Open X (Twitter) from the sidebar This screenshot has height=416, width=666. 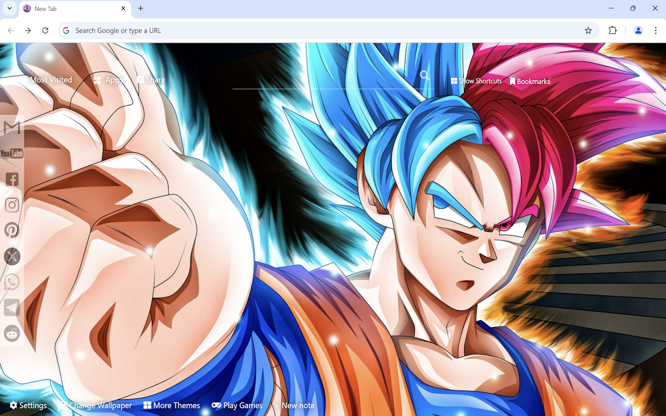12,256
